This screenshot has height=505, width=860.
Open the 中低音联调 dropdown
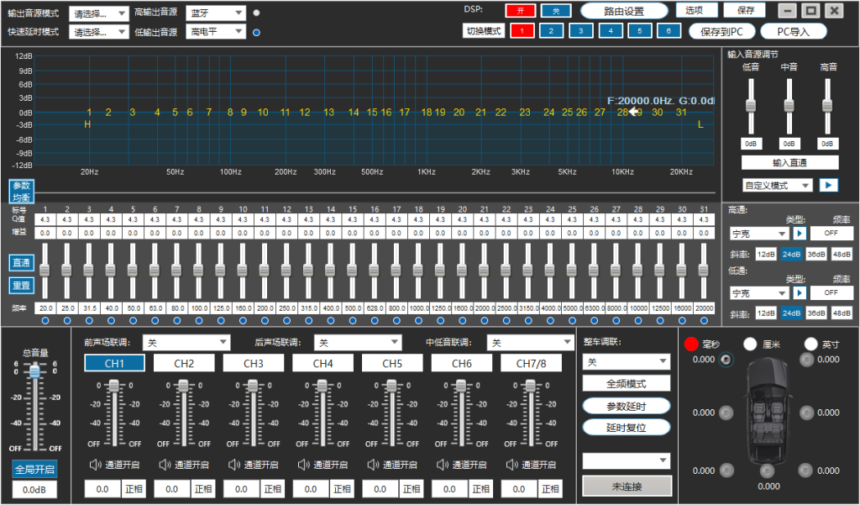[531, 343]
